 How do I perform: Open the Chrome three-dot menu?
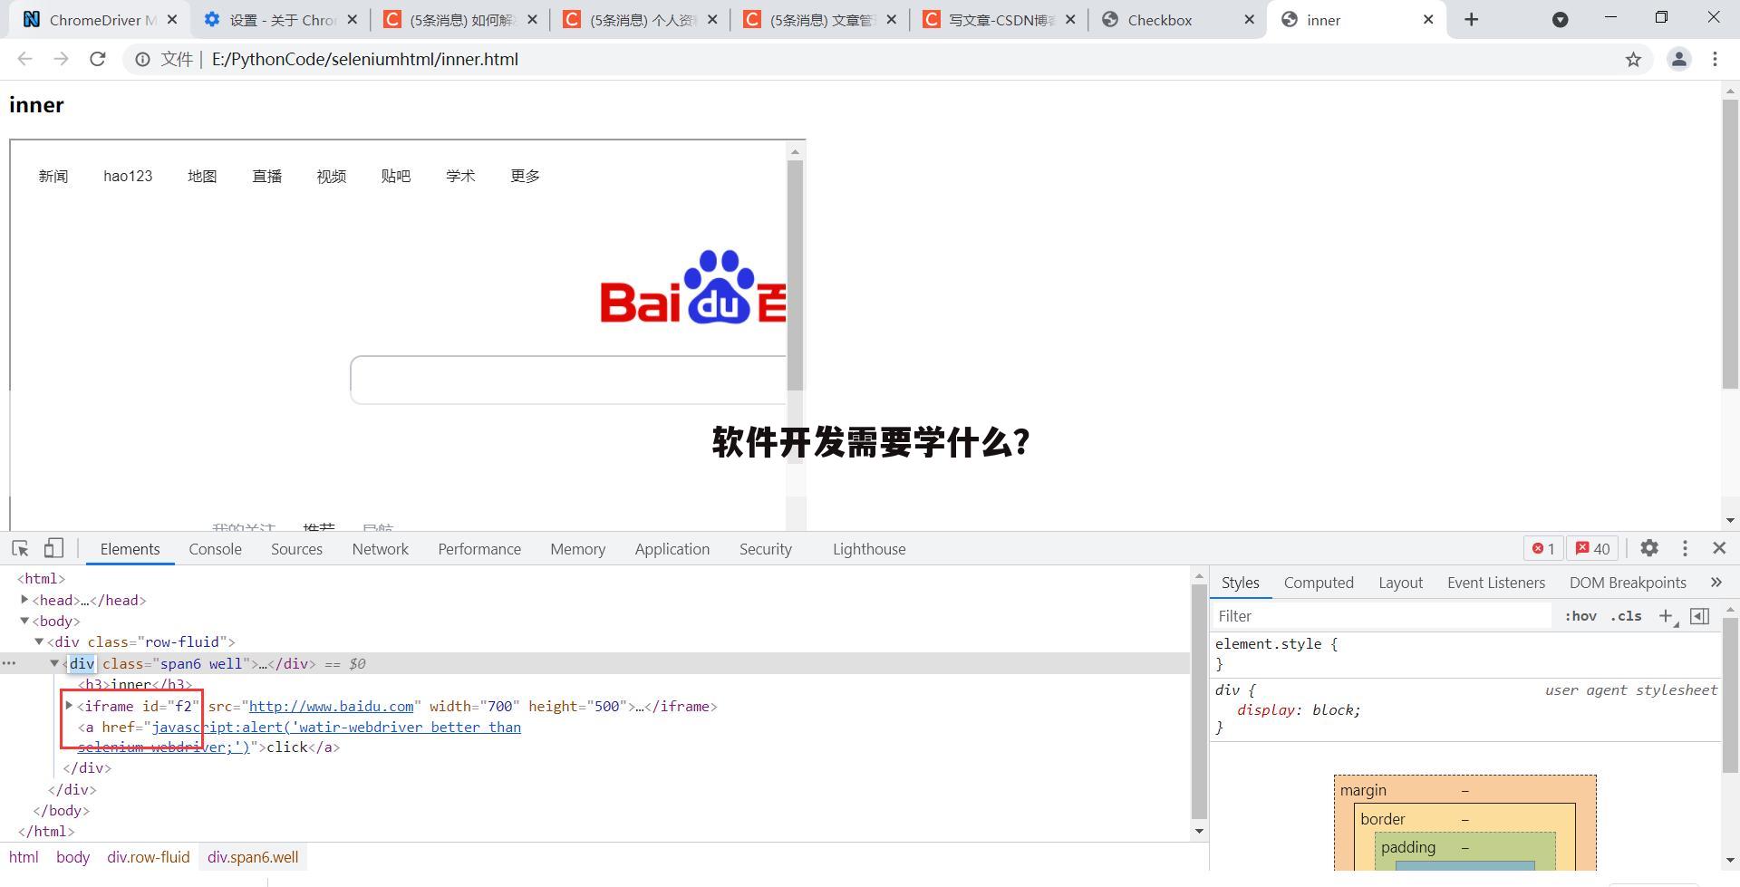pos(1715,59)
